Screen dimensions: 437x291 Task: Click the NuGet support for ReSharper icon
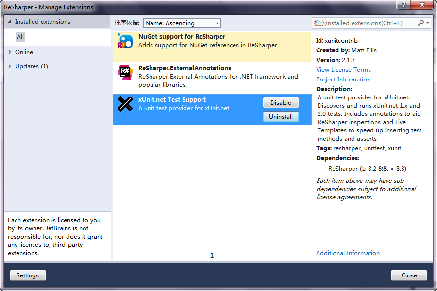click(x=125, y=41)
